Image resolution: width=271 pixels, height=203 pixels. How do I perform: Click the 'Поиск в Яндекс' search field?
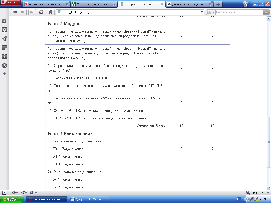(239, 12)
